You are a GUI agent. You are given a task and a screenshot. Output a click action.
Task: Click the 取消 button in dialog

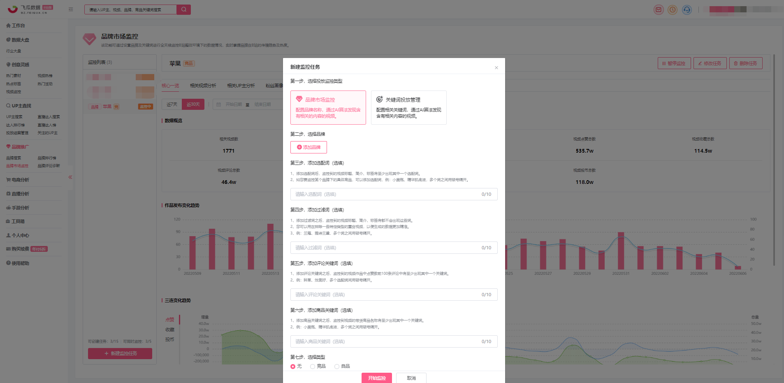coord(411,378)
